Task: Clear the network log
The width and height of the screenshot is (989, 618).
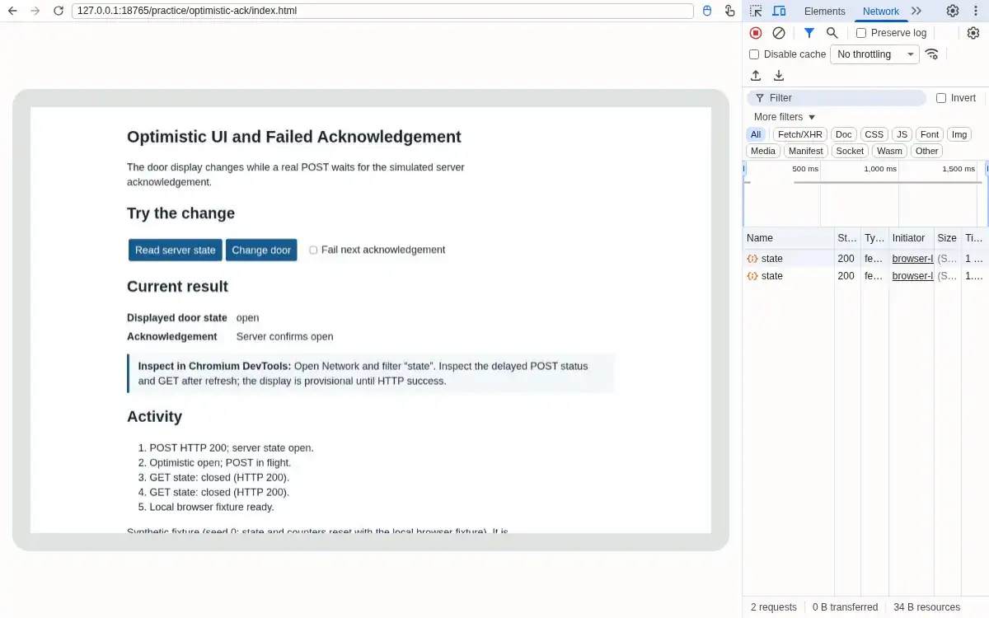Action: [x=779, y=33]
